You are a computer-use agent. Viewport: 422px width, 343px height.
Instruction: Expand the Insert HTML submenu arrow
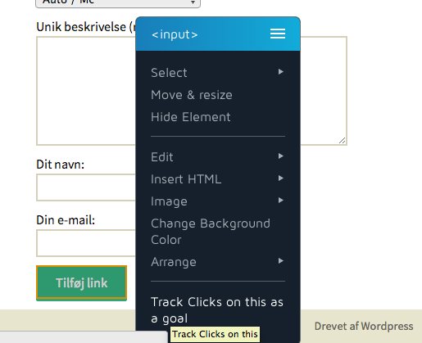click(281, 178)
